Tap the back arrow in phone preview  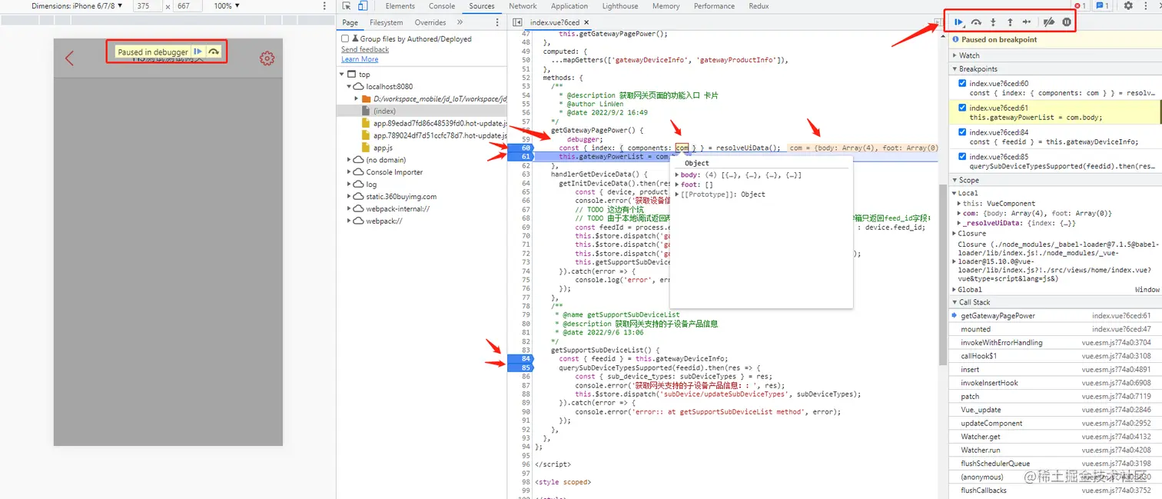(69, 58)
